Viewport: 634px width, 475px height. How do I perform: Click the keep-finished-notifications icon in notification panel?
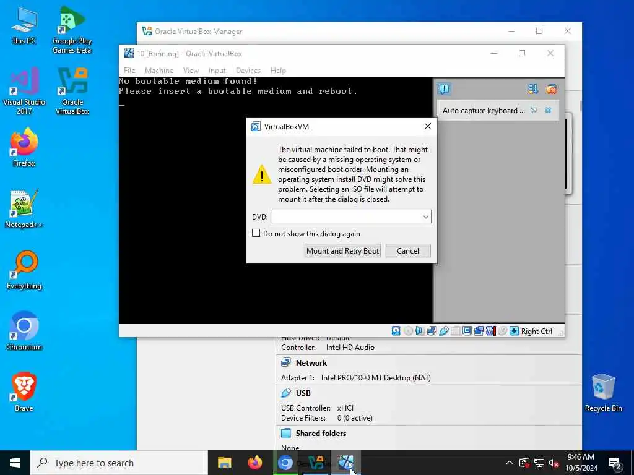pos(532,89)
